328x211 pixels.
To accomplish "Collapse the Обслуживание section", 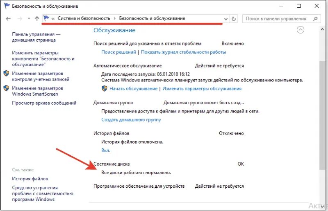I will [x=301, y=30].
